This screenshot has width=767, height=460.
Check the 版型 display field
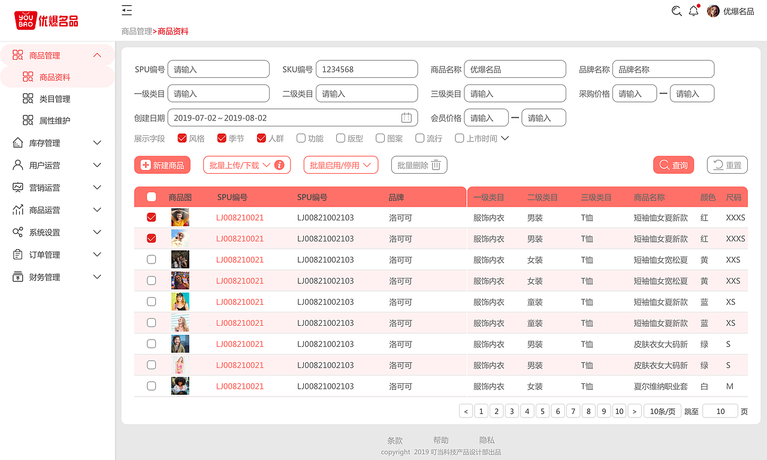pyautogui.click(x=340, y=138)
